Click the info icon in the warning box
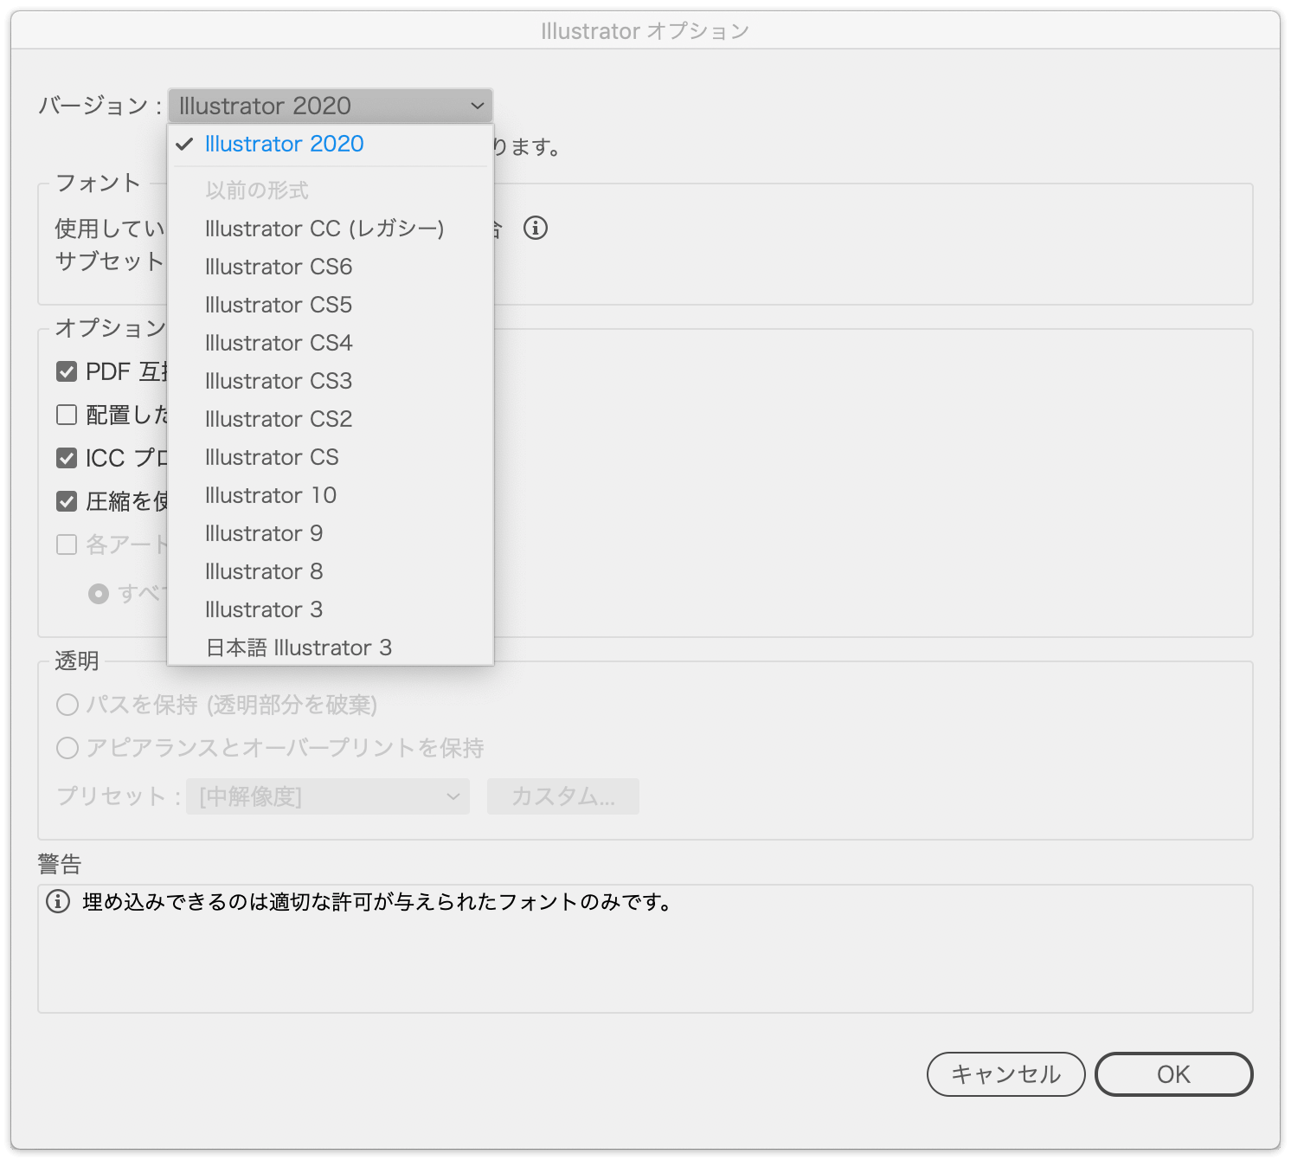 click(58, 901)
